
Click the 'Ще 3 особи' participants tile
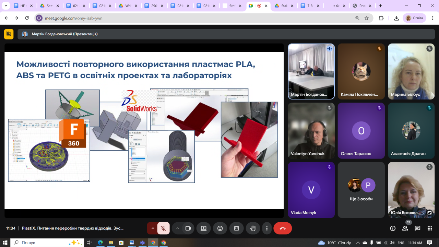coord(361,190)
